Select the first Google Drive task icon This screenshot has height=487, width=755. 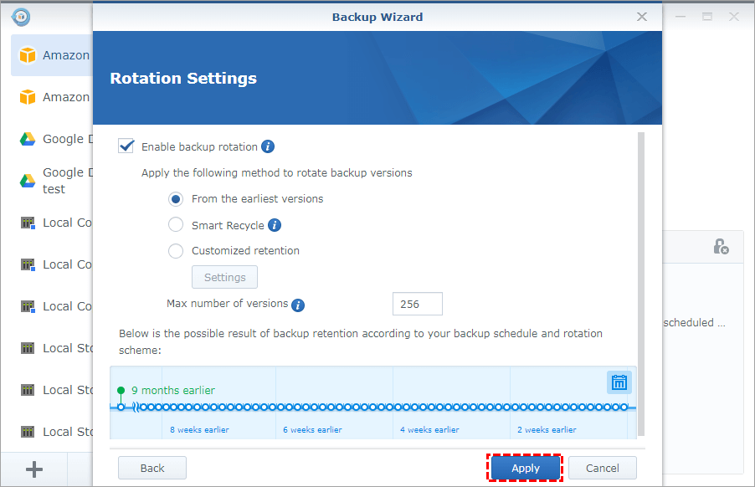click(28, 139)
